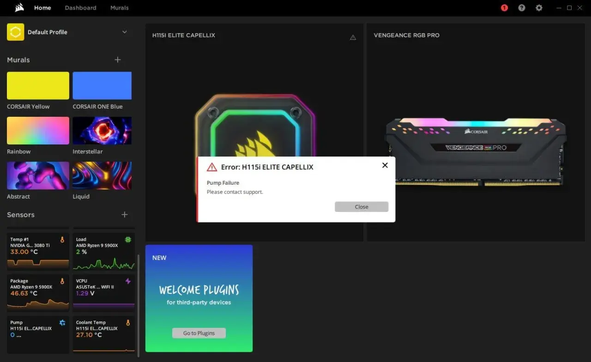The height and width of the screenshot is (362, 591).
Task: Click the 27.10 °C coolant temperature value
Action: [89, 335]
